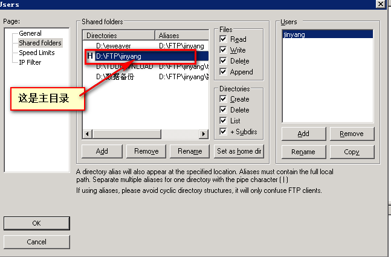Toggle the Create directories checkbox

[224, 99]
